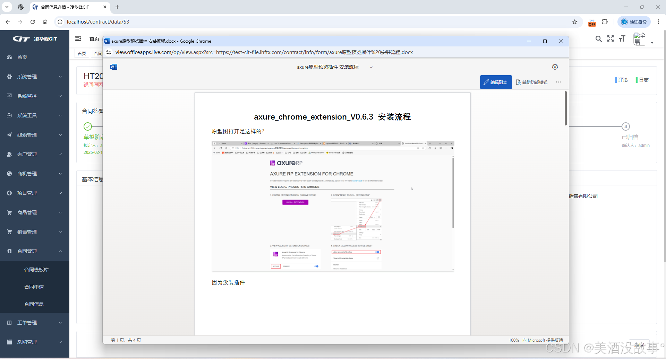This screenshot has width=666, height=359.
Task: Select the 合同模板库 menu entry
Action: coord(37,269)
